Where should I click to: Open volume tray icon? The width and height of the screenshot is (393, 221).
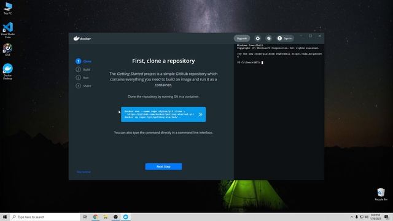click(367, 217)
